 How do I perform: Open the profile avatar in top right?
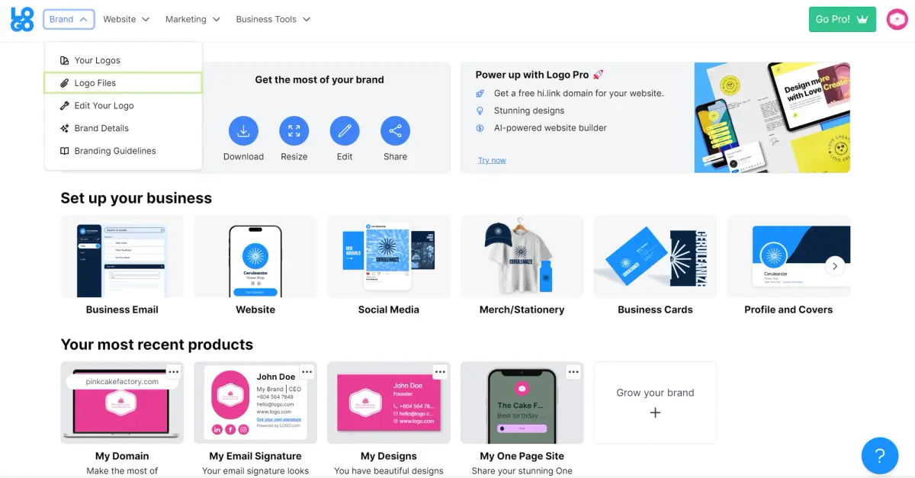(897, 19)
